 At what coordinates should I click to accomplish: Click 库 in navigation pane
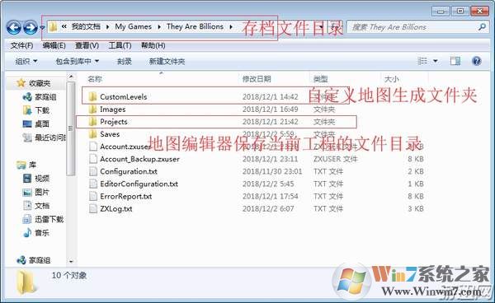pyautogui.click(x=32, y=165)
